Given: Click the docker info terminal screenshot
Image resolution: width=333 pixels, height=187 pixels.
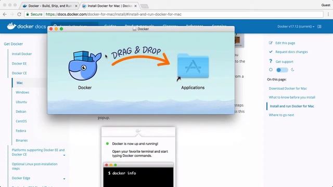Looking at the screenshot, I should (138, 175).
